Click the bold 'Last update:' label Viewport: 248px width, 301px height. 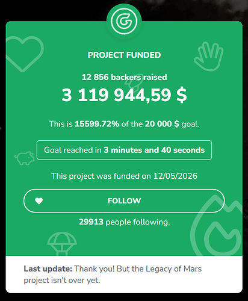pyautogui.click(x=48, y=268)
